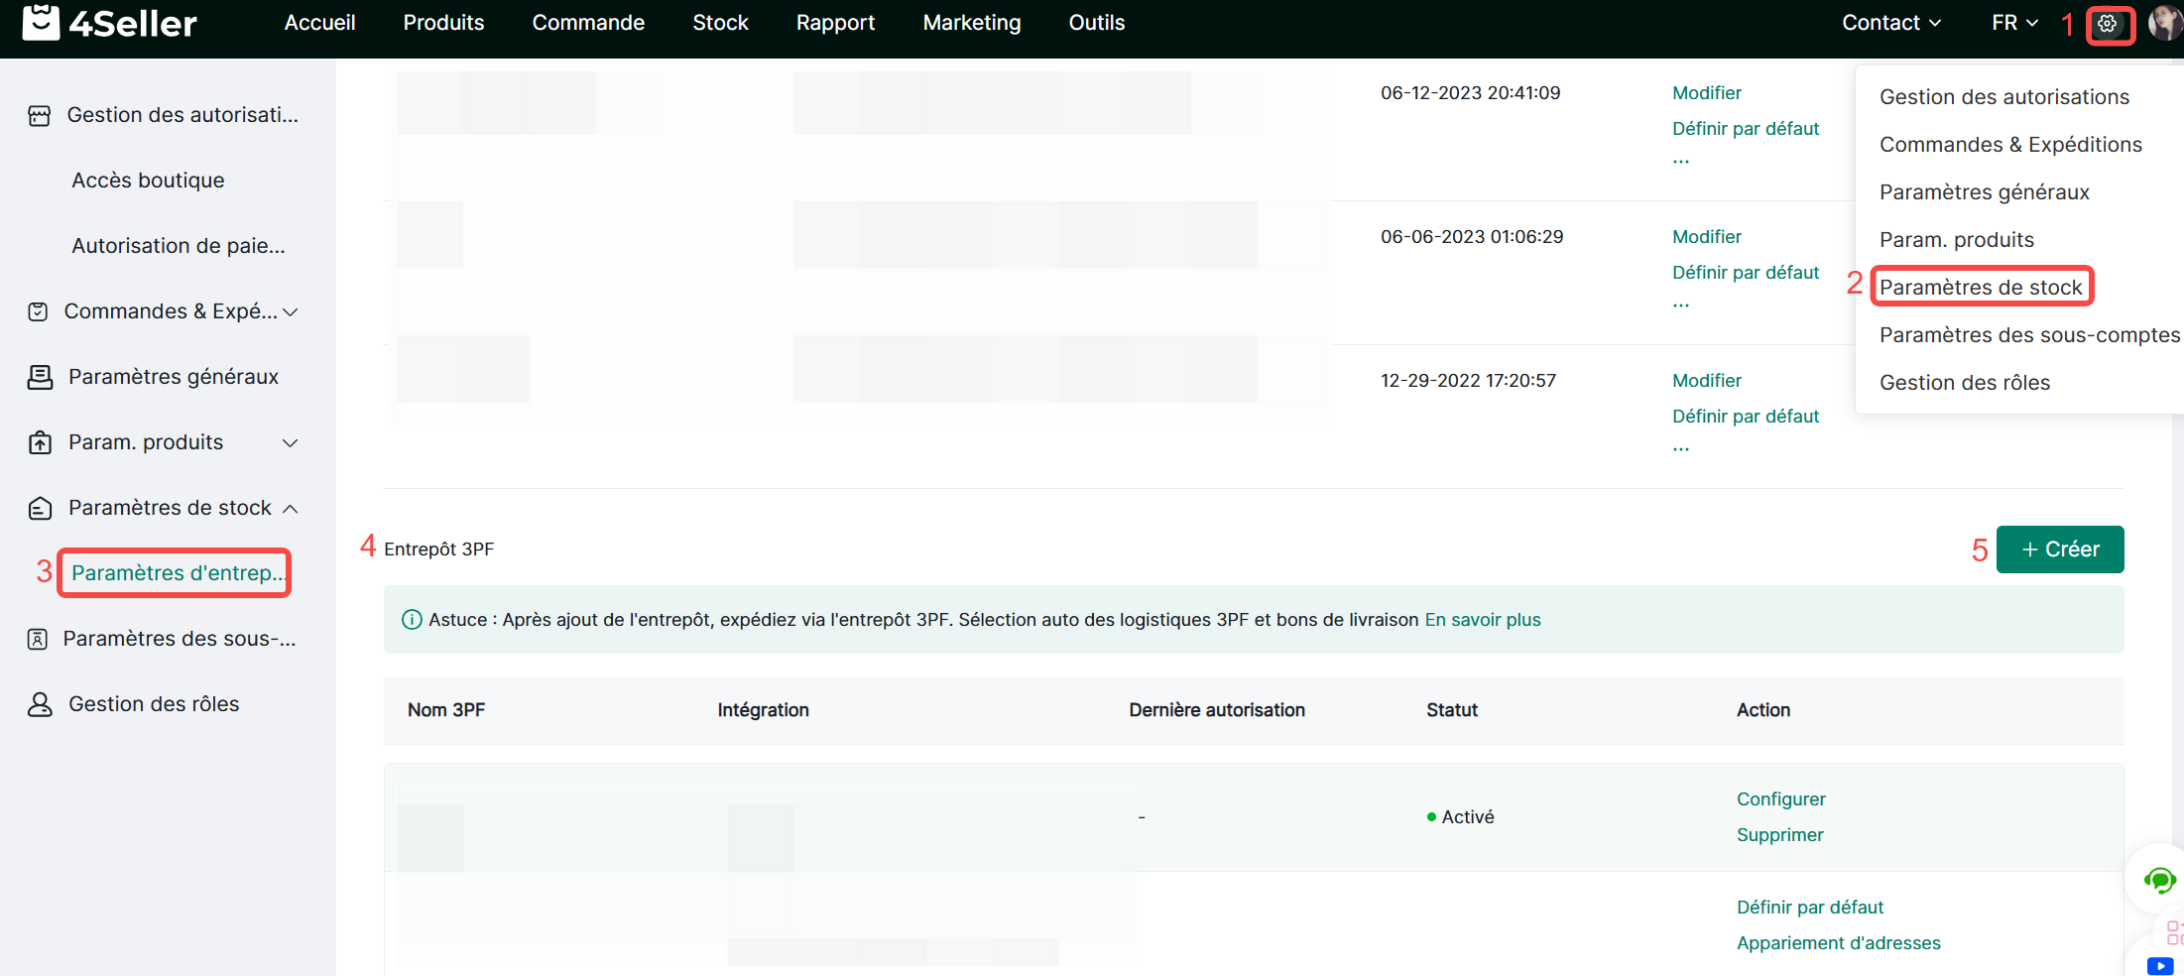The width and height of the screenshot is (2184, 976).
Task: Select Paramètres de stock in settings dropdown
Action: (x=1980, y=287)
